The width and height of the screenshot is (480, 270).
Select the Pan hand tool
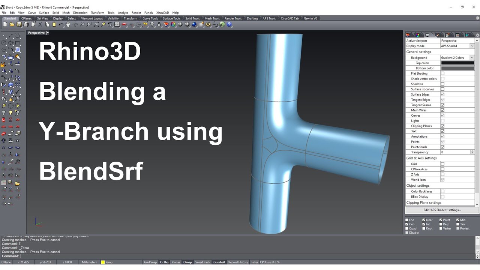68,24
